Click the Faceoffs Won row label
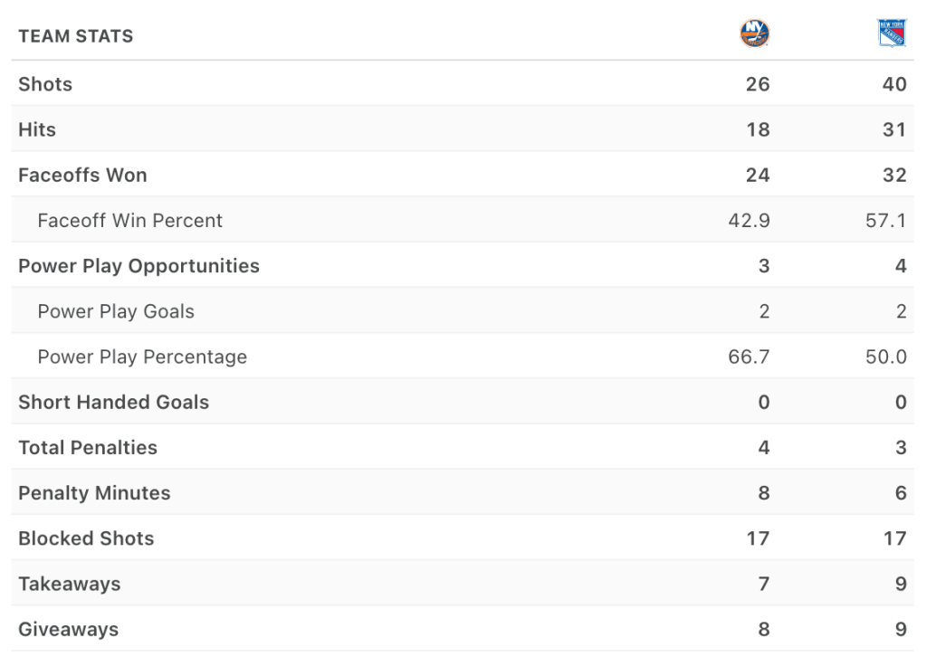This screenshot has width=927, height=657. tap(82, 175)
